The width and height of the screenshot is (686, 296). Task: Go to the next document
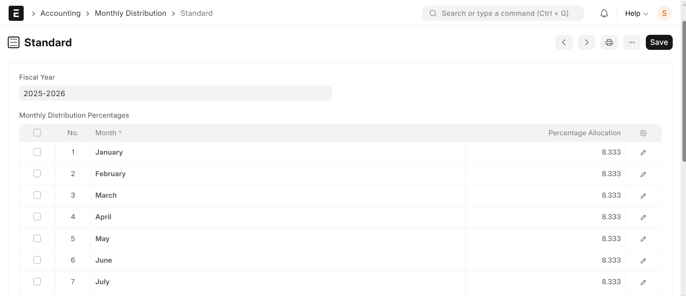(587, 42)
